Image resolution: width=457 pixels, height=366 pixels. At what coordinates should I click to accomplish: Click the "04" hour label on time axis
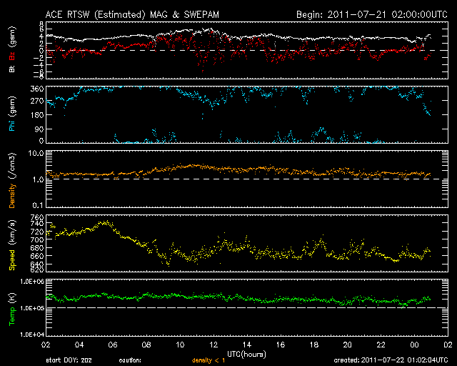[79, 345]
